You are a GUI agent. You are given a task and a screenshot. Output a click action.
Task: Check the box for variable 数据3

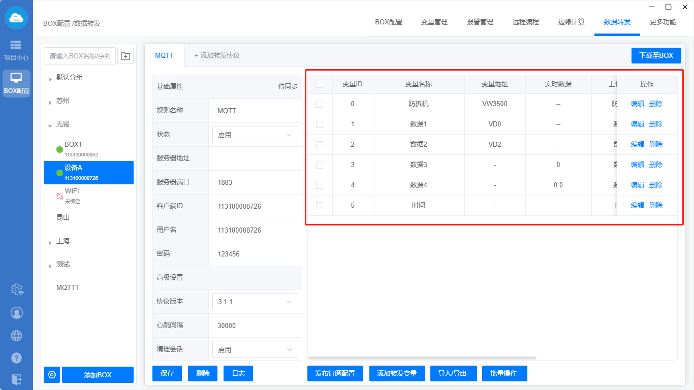[320, 165]
